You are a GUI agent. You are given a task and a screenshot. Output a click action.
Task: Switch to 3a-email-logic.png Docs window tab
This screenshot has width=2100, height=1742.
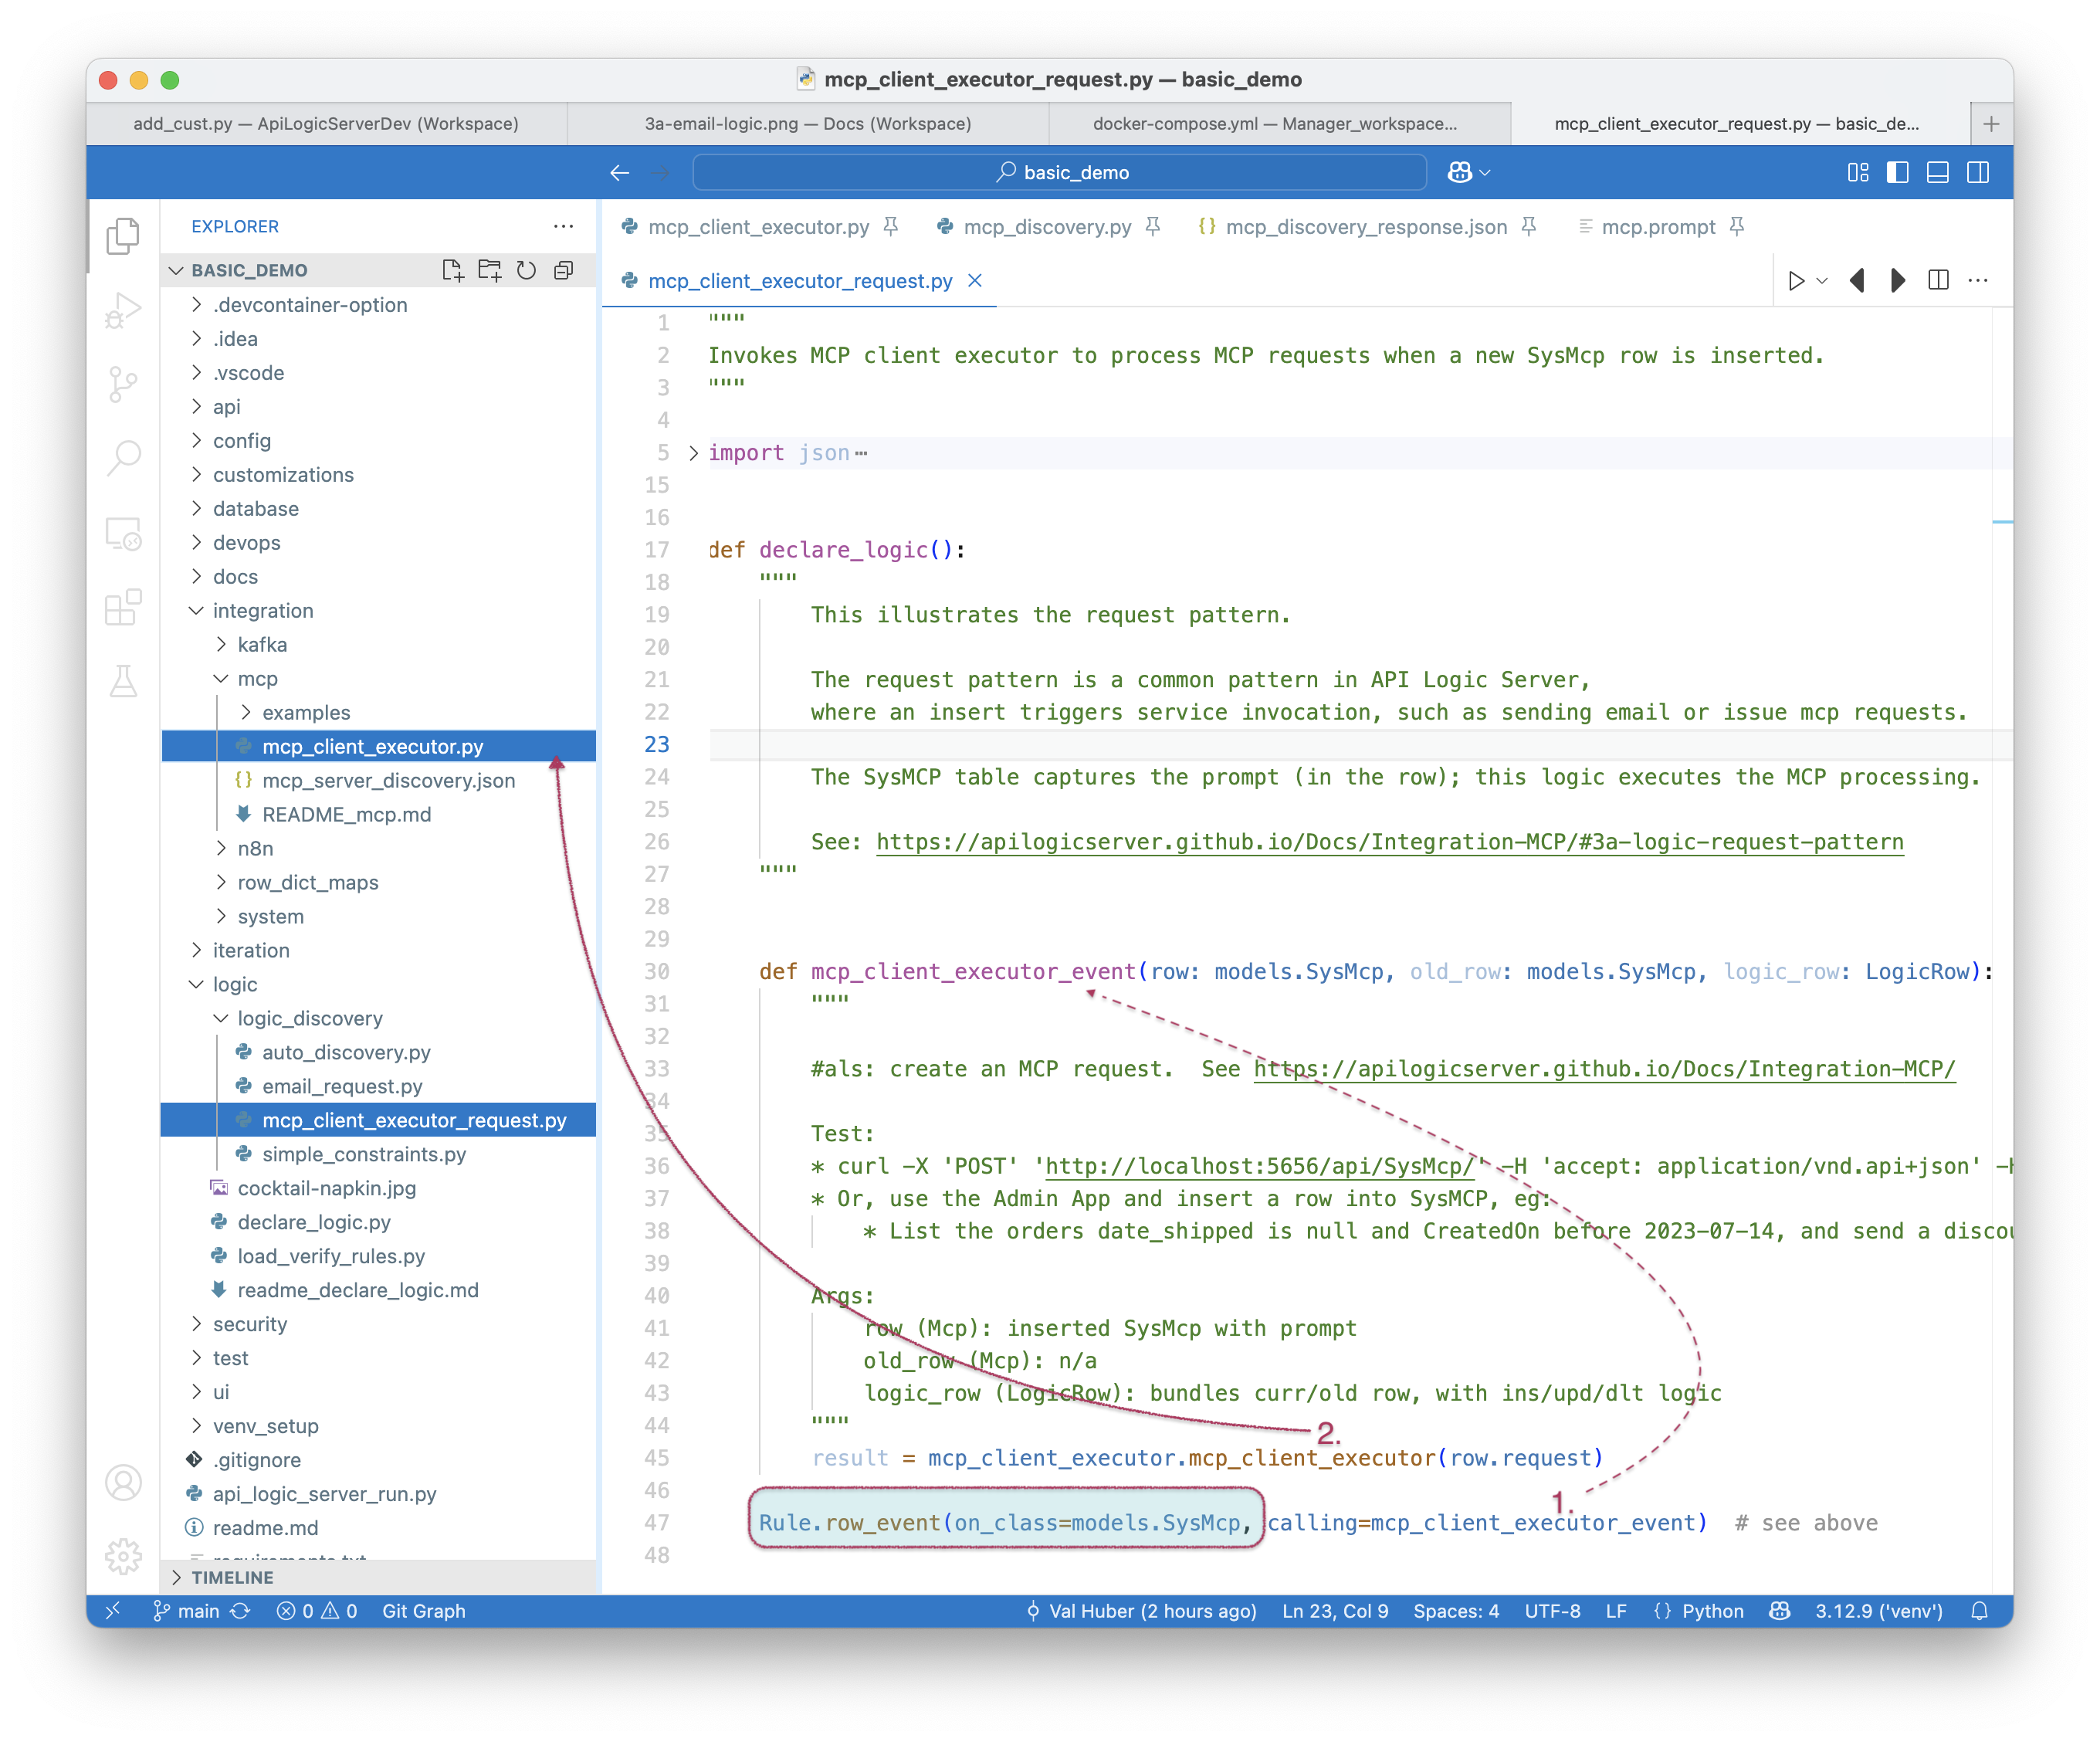point(808,124)
